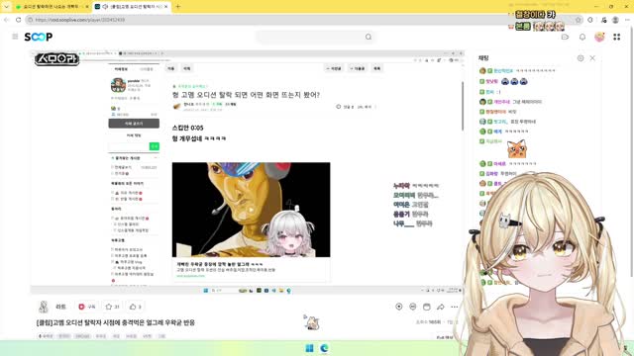Open the three-dot more options below video
Image resolution: width=634 pixels, height=356 pixels.
(454, 307)
